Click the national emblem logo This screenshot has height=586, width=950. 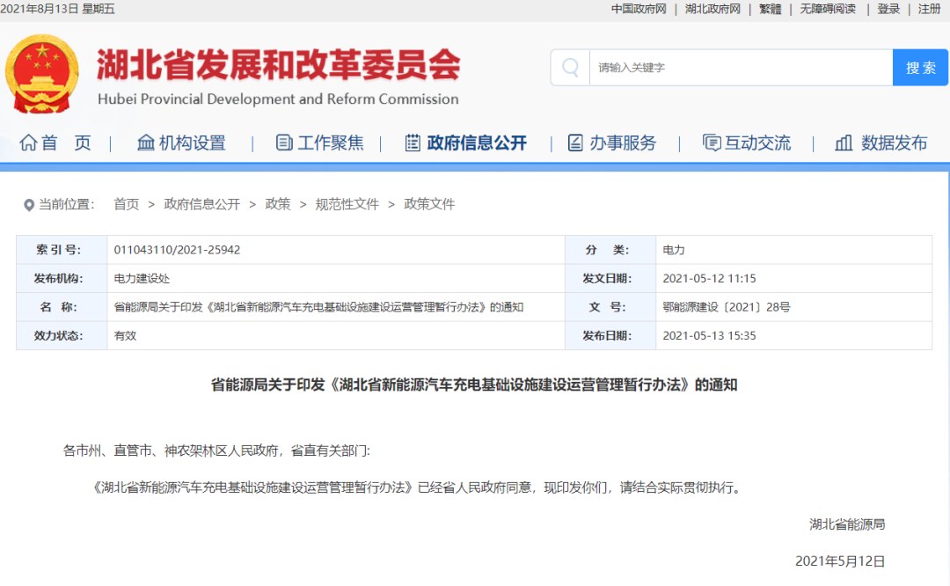pos(42,73)
